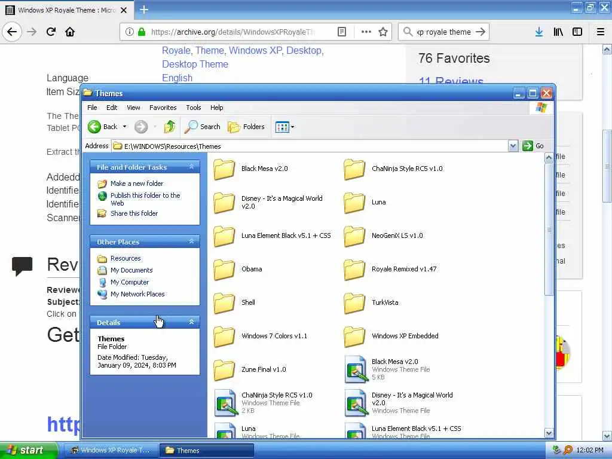Select the Windows XP Embedded folder
The image size is (612, 459).
point(391,336)
